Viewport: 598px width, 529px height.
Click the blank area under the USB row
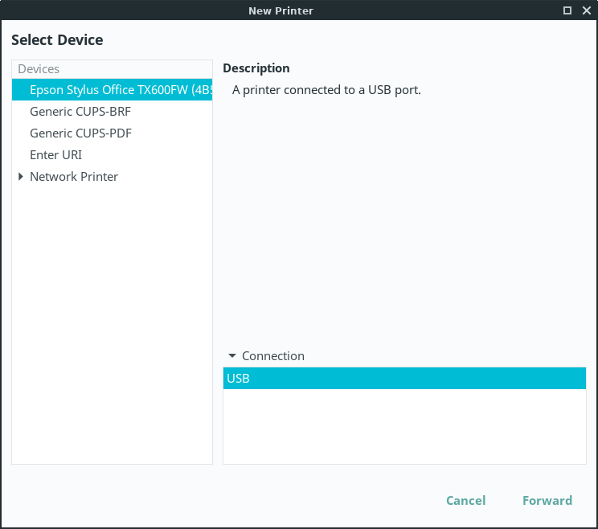click(403, 426)
